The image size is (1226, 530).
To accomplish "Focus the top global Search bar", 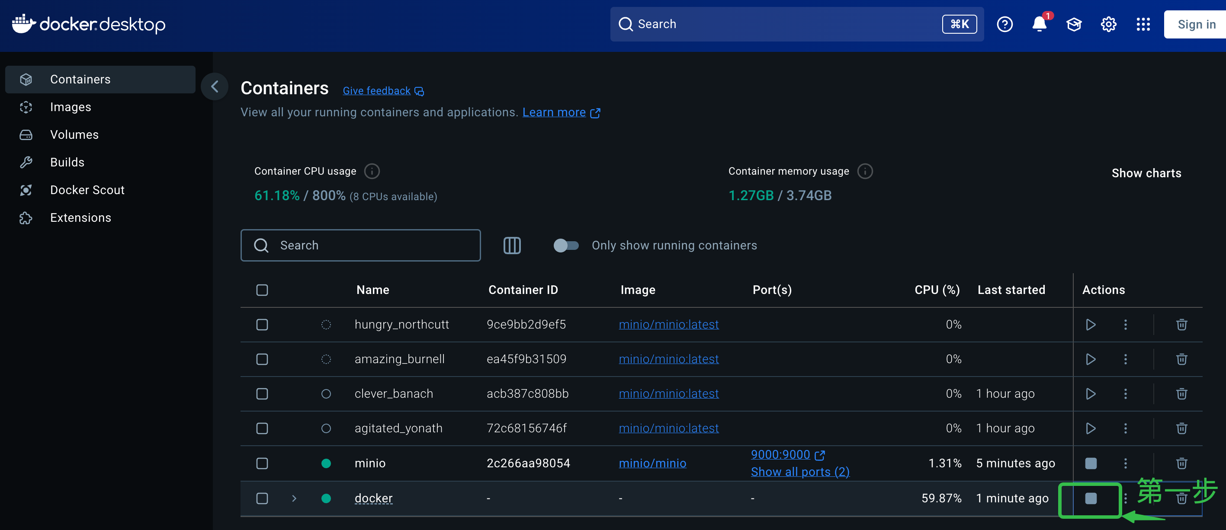I will pyautogui.click(x=797, y=24).
